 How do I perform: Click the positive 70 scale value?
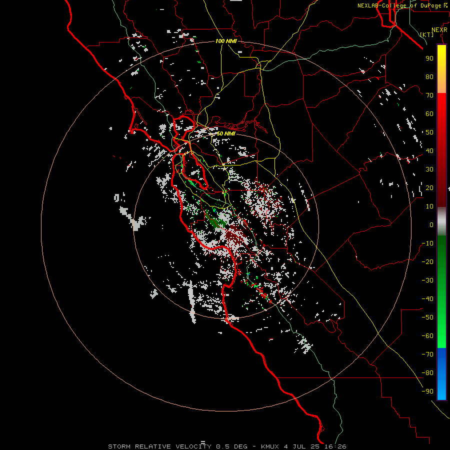pyautogui.click(x=429, y=95)
